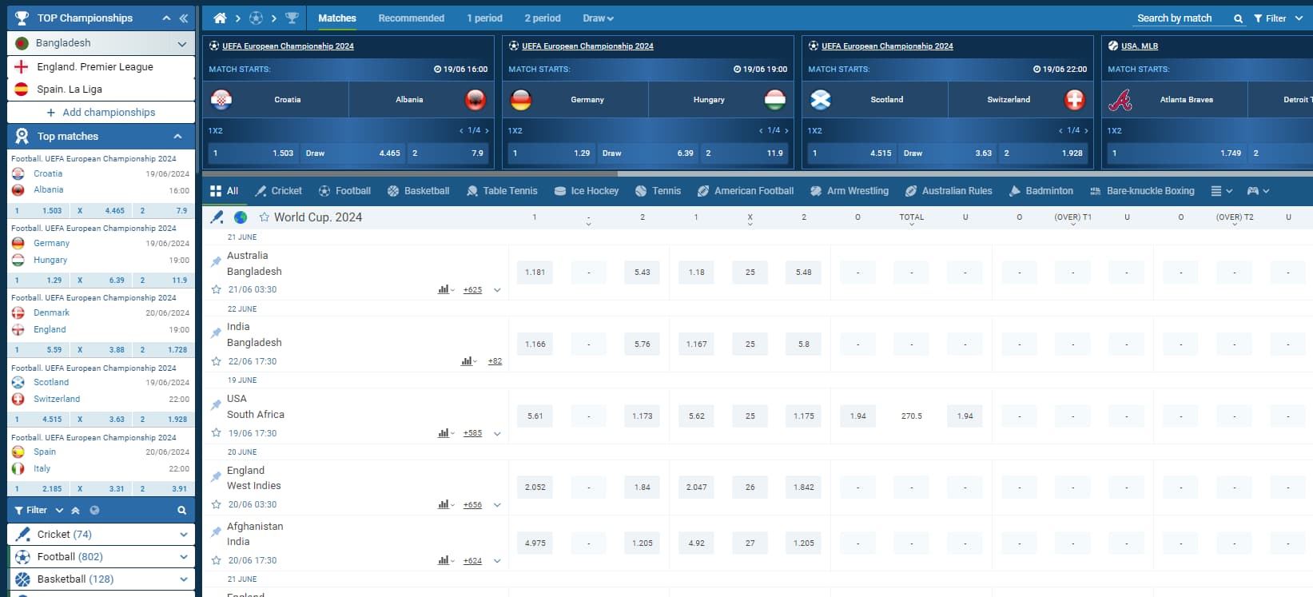The image size is (1313, 597).
Task: Open the Draw dropdown in top bar
Action: 598,18
